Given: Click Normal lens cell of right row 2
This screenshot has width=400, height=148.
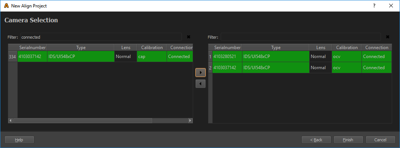Looking at the screenshot, I should (x=320, y=68).
